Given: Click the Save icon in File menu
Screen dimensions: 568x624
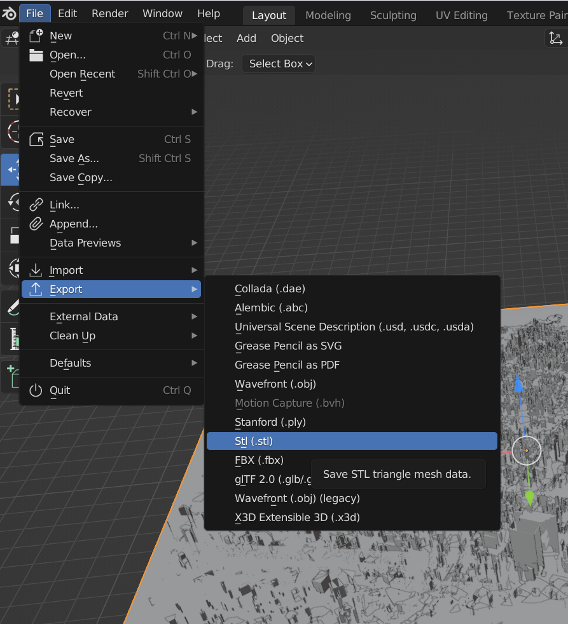Looking at the screenshot, I should 36,139.
